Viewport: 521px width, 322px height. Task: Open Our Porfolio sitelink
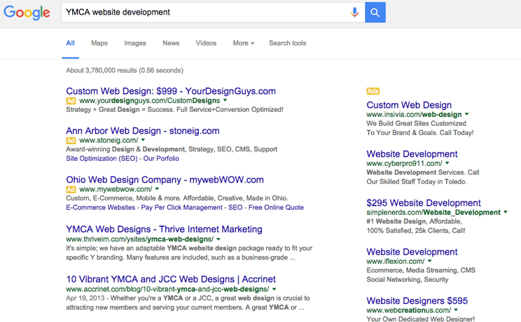coord(161,158)
